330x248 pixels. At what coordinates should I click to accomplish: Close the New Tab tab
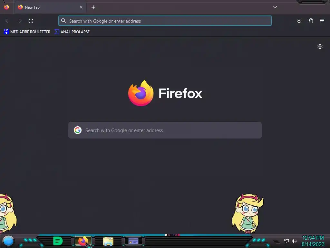coord(81,7)
